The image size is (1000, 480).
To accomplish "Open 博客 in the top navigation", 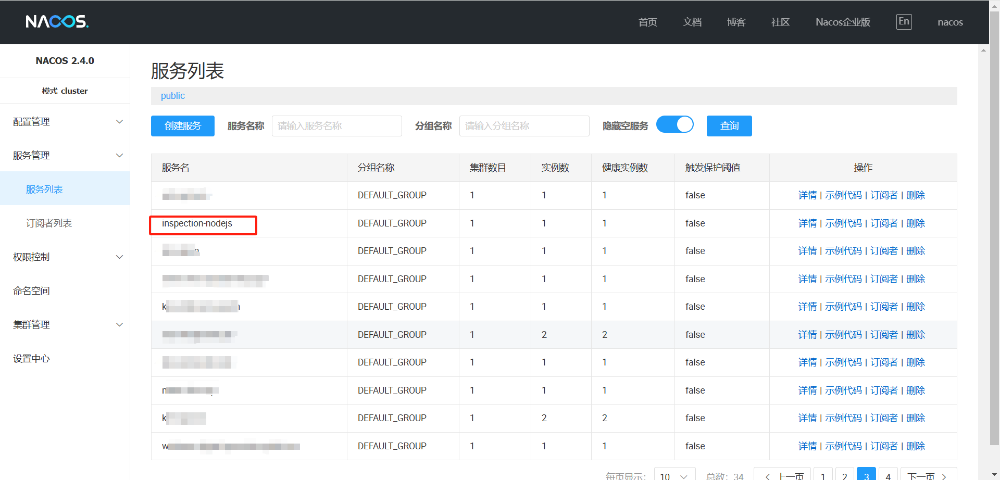I will point(736,22).
